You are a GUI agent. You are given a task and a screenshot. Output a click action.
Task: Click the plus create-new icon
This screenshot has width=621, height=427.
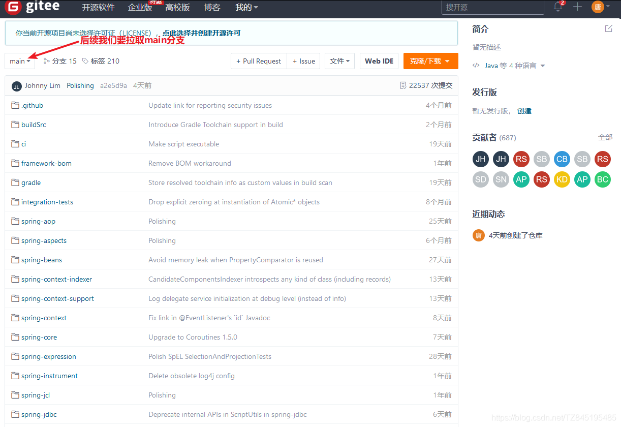click(577, 7)
